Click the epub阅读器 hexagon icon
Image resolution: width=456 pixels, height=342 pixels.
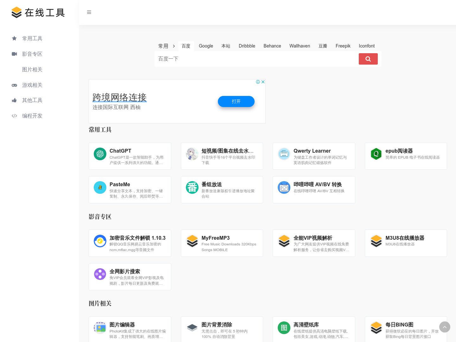[376, 154]
